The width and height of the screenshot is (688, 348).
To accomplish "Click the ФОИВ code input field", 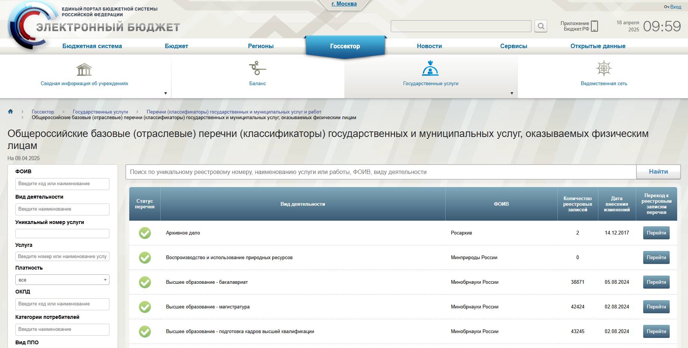I will click(x=62, y=184).
